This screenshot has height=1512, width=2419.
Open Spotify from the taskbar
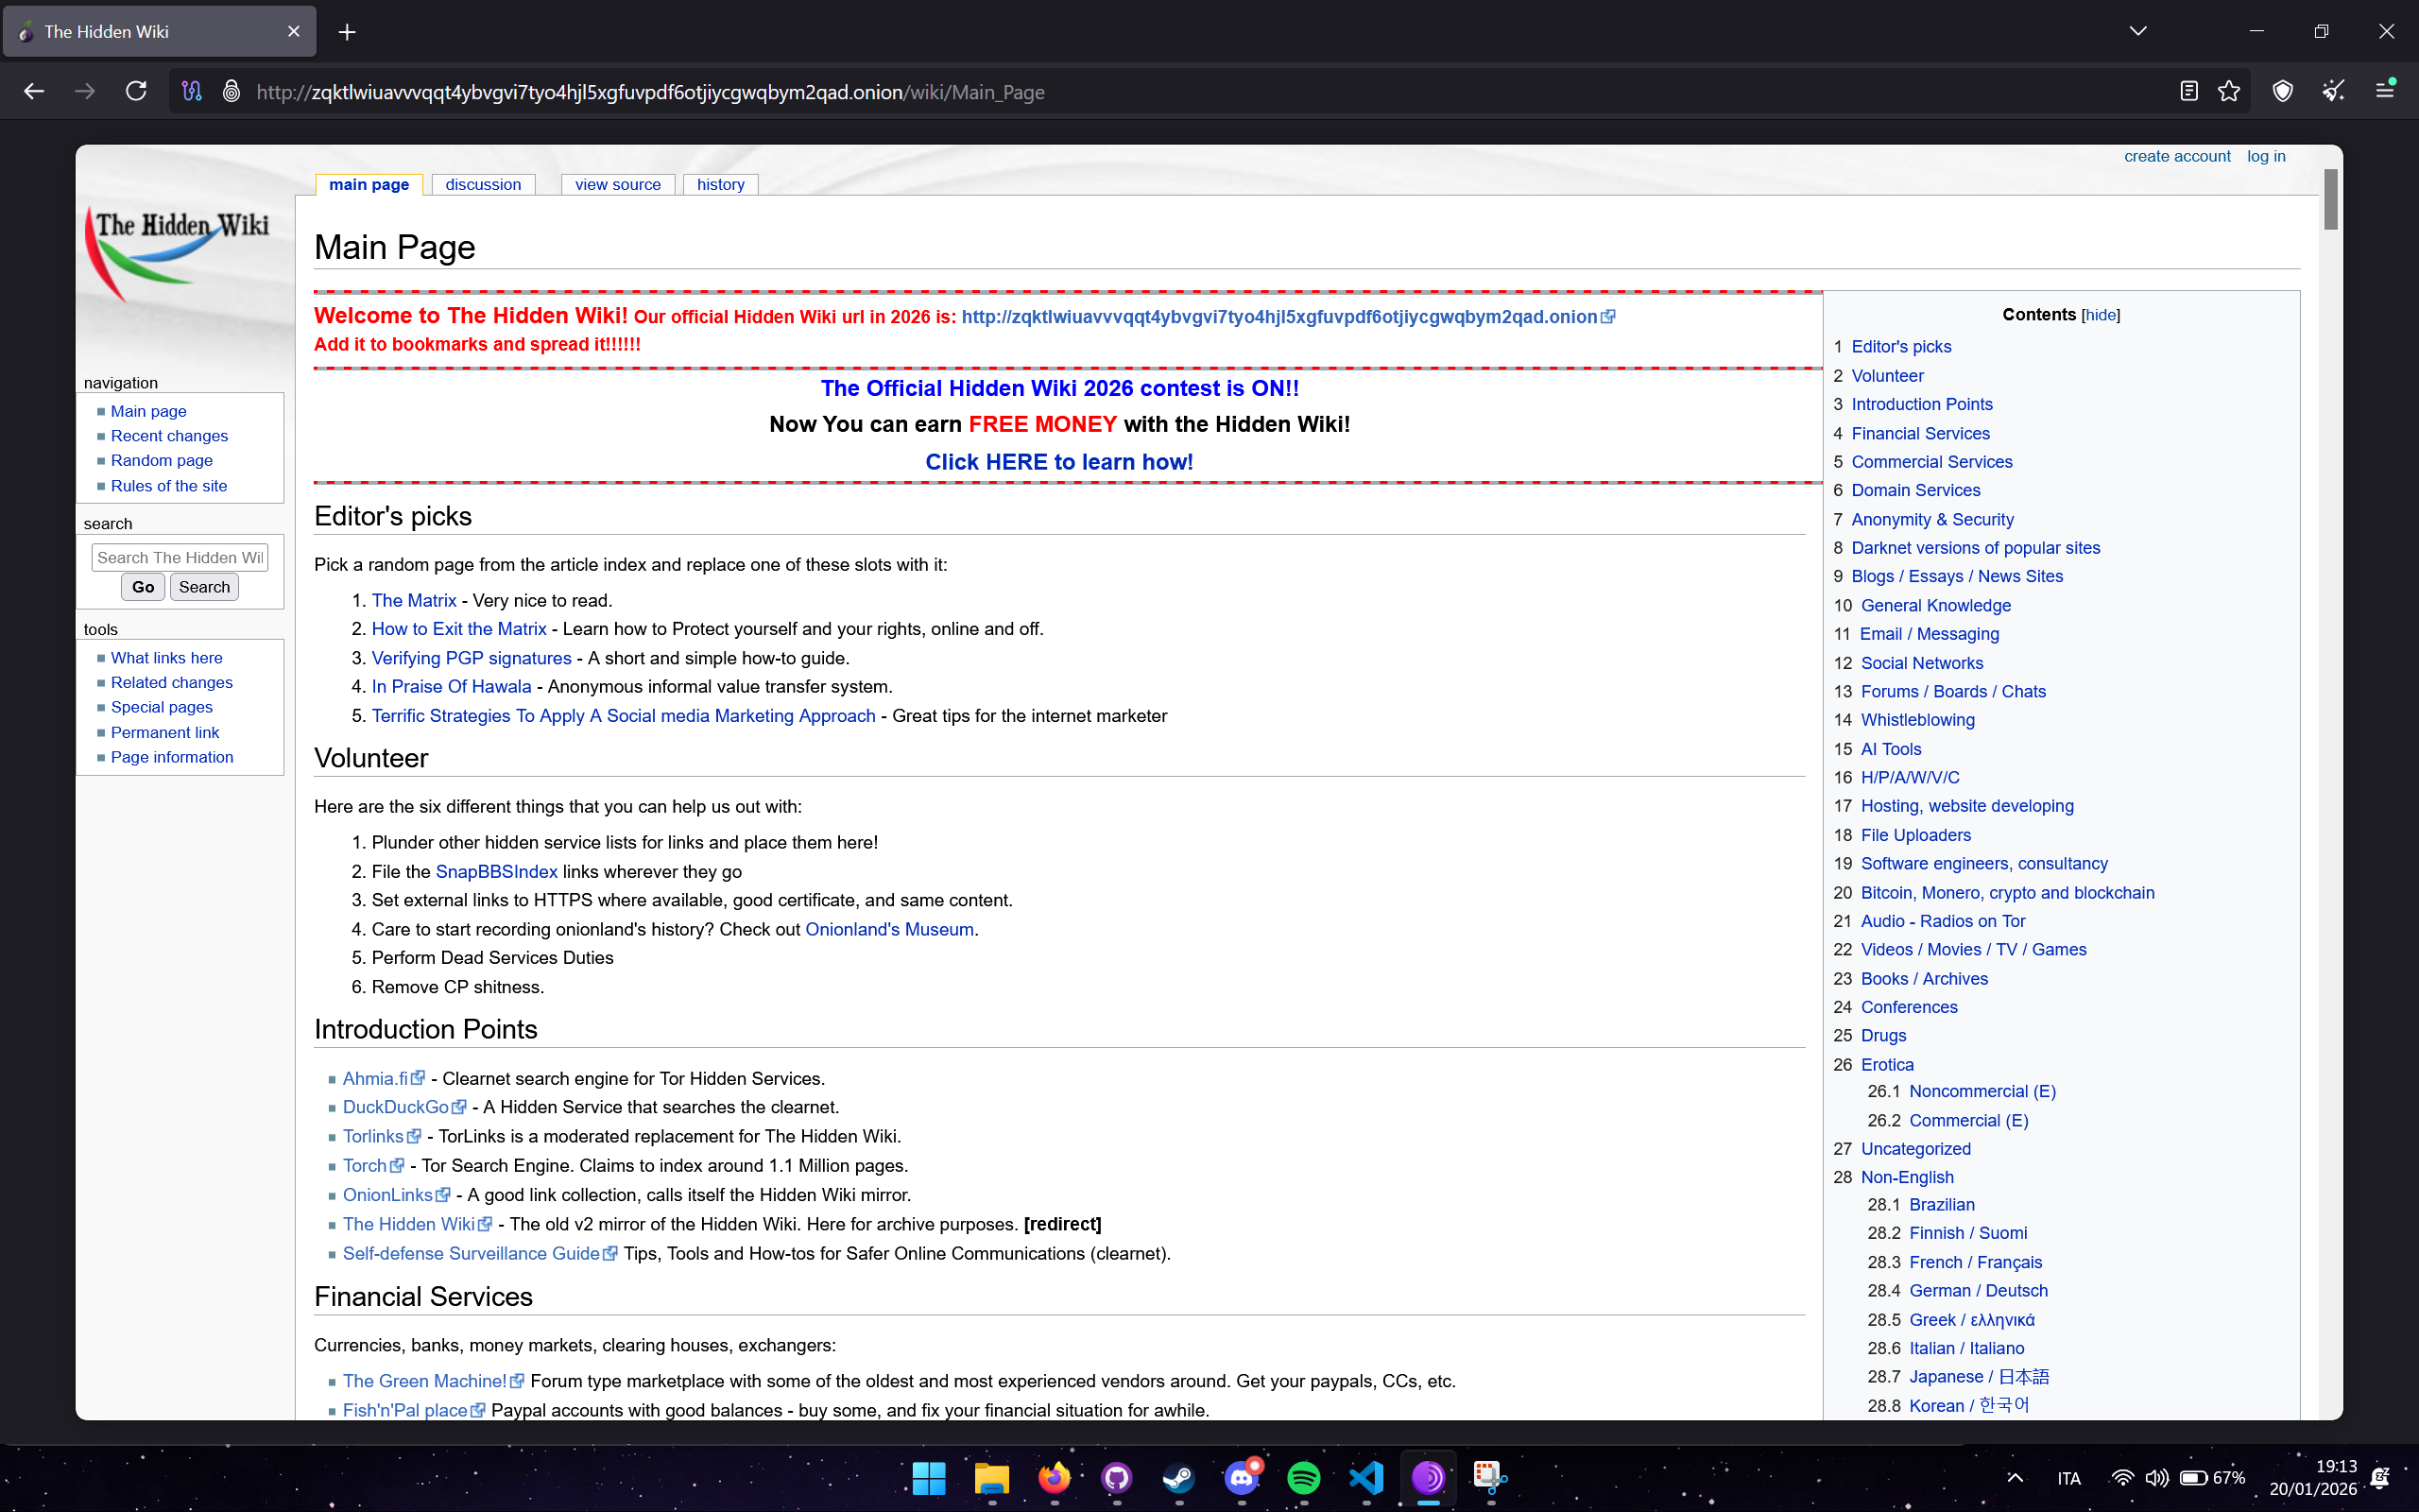click(x=1303, y=1477)
